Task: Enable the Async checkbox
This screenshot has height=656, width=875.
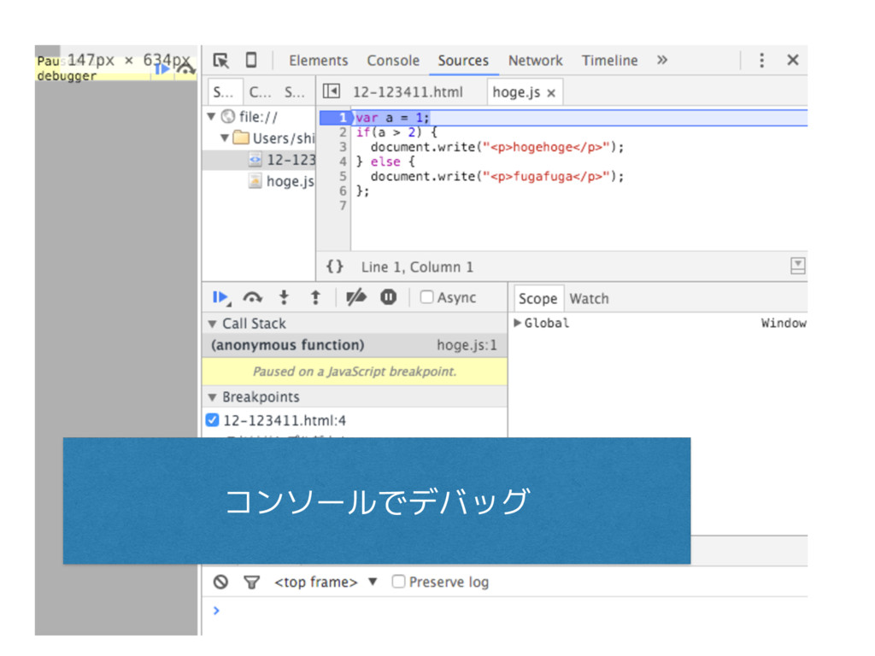Action: (427, 296)
